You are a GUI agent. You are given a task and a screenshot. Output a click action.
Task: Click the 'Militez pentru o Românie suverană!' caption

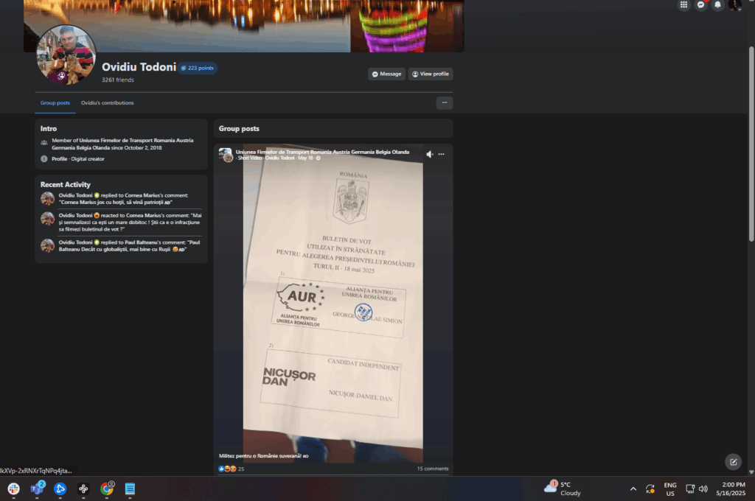tap(264, 456)
